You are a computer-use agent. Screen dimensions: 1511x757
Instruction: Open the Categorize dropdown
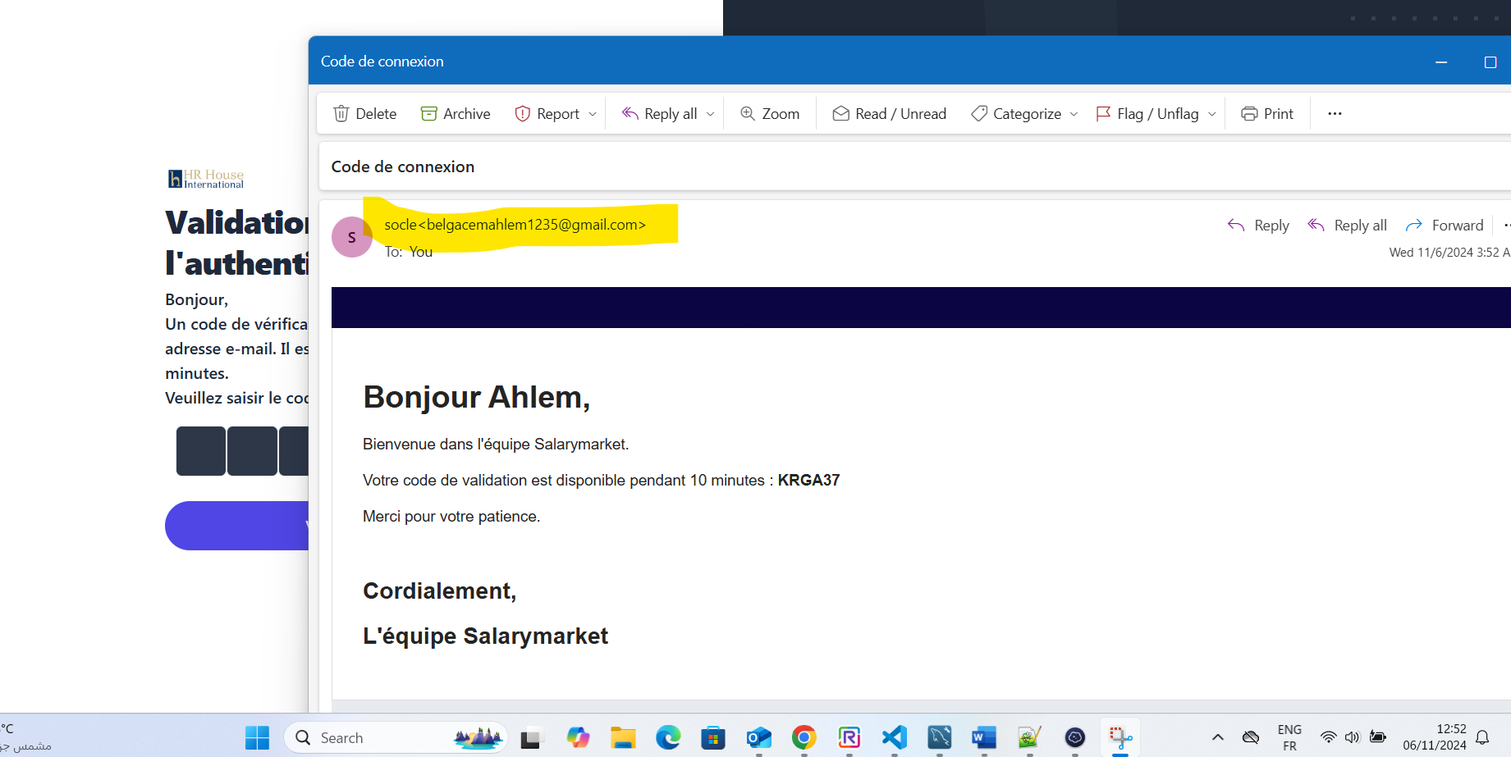pos(1074,114)
